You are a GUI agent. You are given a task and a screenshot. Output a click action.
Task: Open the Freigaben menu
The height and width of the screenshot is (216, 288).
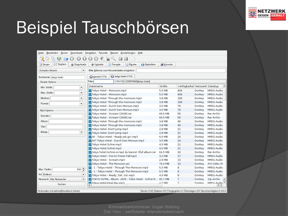[x=91, y=53]
